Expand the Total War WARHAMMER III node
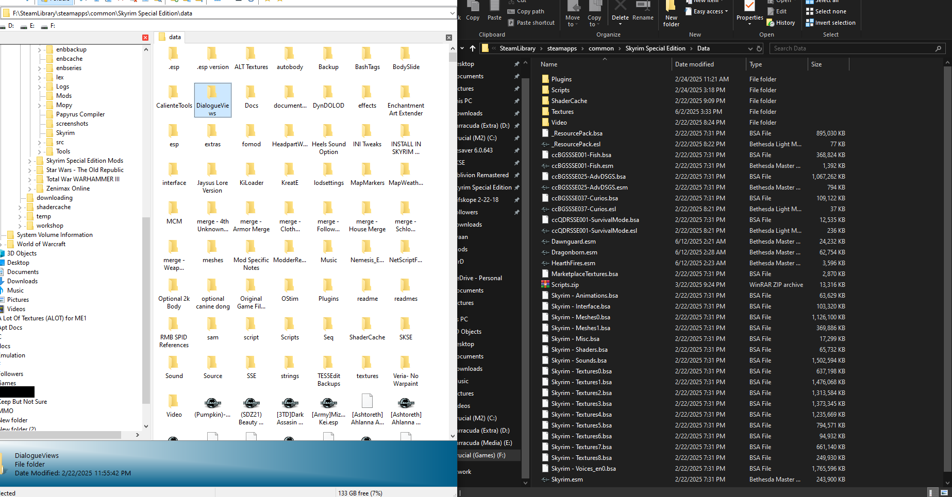This screenshot has height=497, width=952. [30, 179]
